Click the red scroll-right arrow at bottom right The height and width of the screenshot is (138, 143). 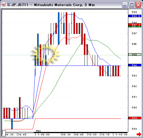coord(139,134)
